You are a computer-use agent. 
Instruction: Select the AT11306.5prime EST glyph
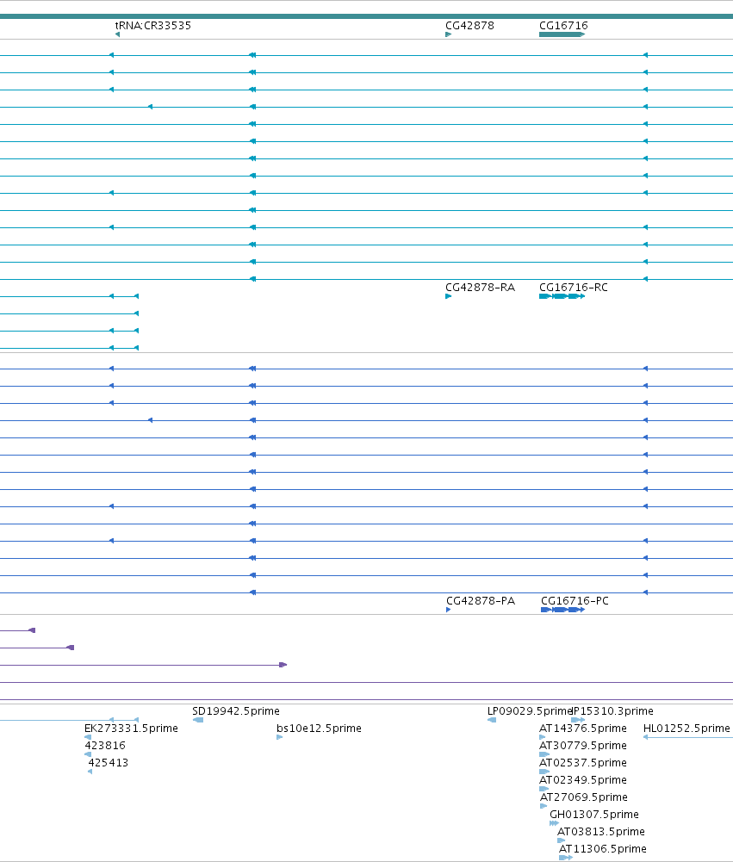coord(566,858)
